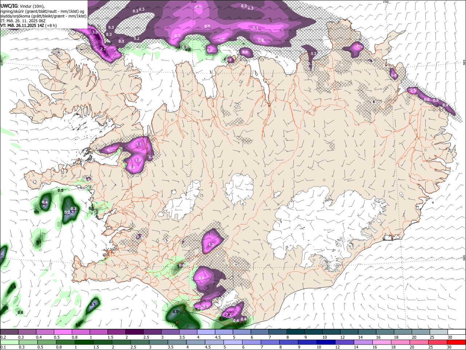Click the palest green rain swatch labeled 0.1
Viewport: 466px width, 350px height.
pos(9,342)
